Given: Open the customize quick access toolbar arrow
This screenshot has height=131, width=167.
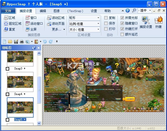Looking at the screenshot, I should tap(57, 41).
